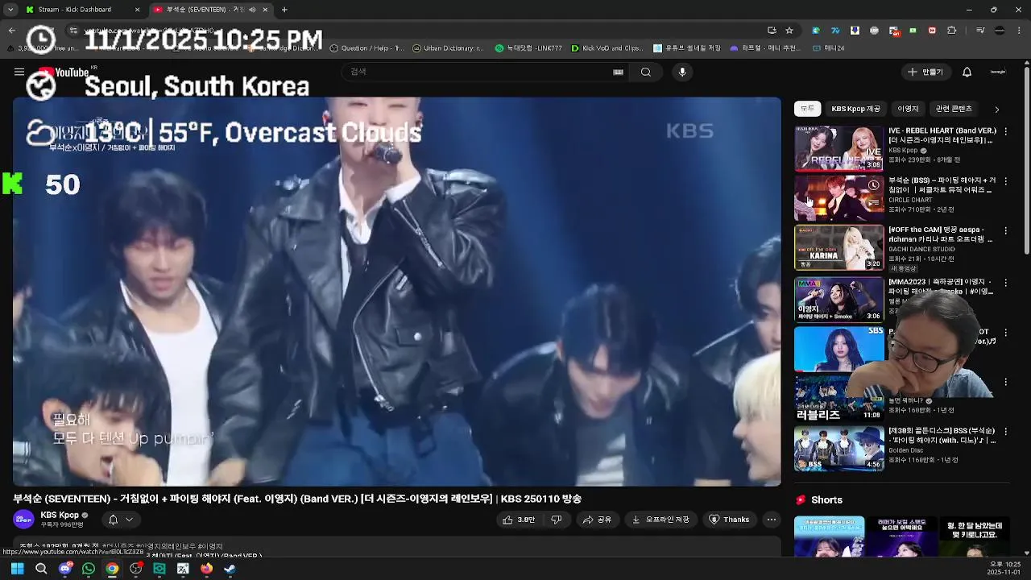1031x580 pixels.
Task: Open the site information icon in the address bar
Action: coord(72,31)
